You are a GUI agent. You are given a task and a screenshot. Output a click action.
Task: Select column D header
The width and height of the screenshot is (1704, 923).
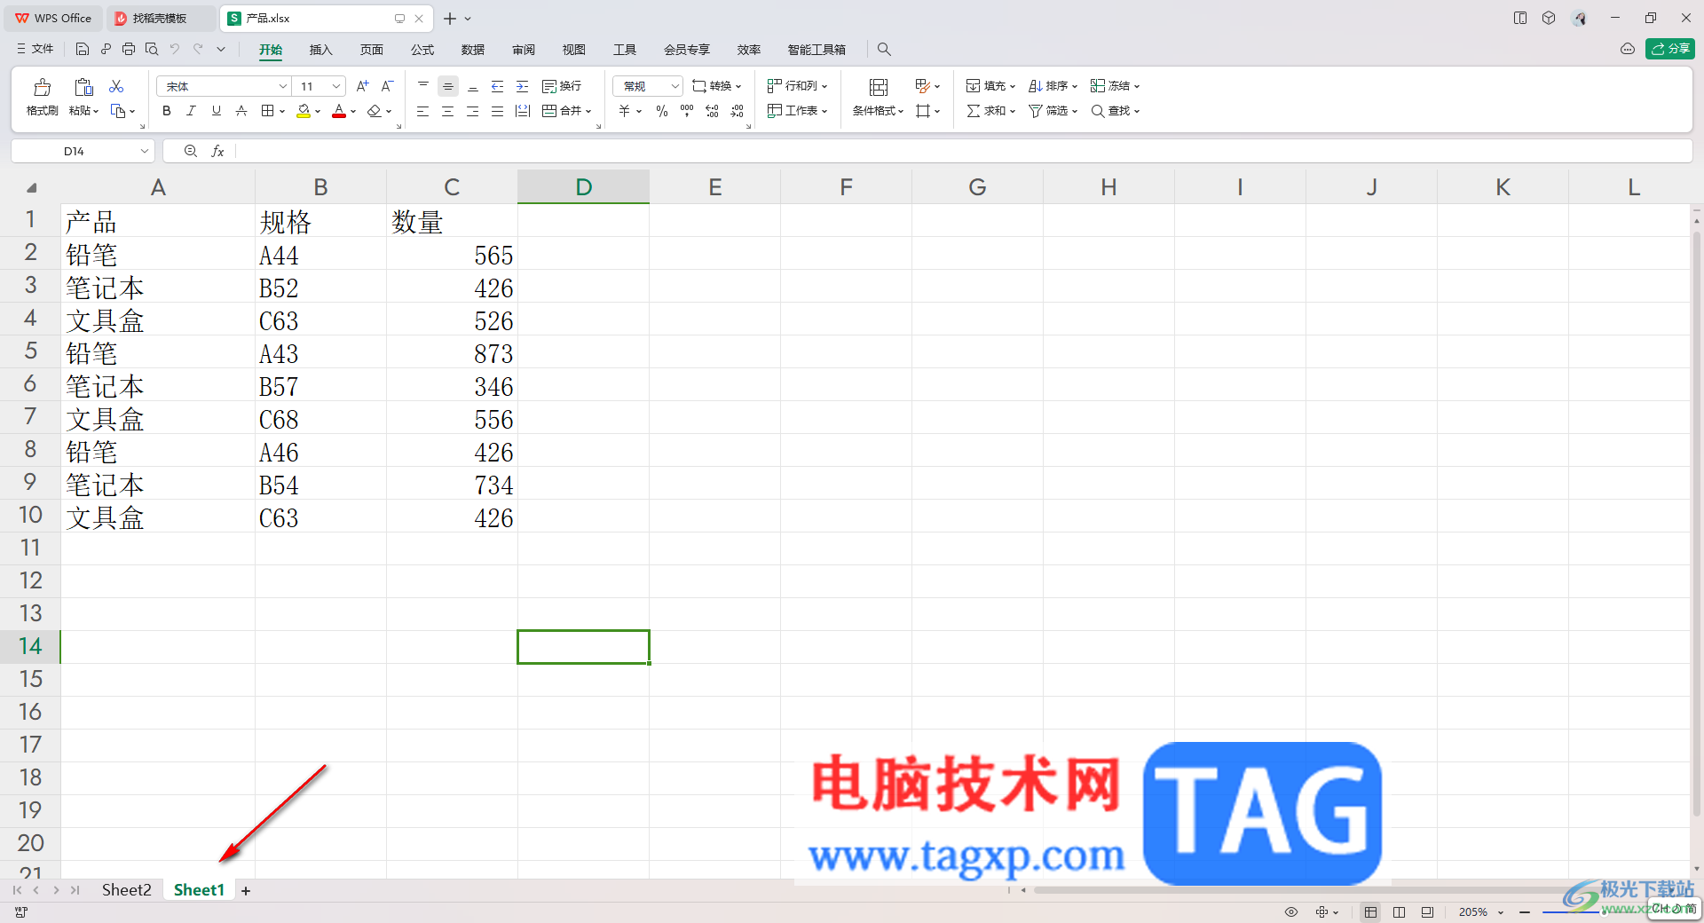click(583, 187)
